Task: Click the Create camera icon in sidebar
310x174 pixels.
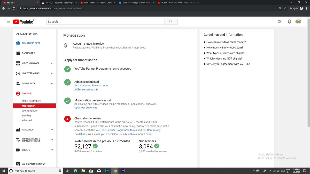Action: 18,150
